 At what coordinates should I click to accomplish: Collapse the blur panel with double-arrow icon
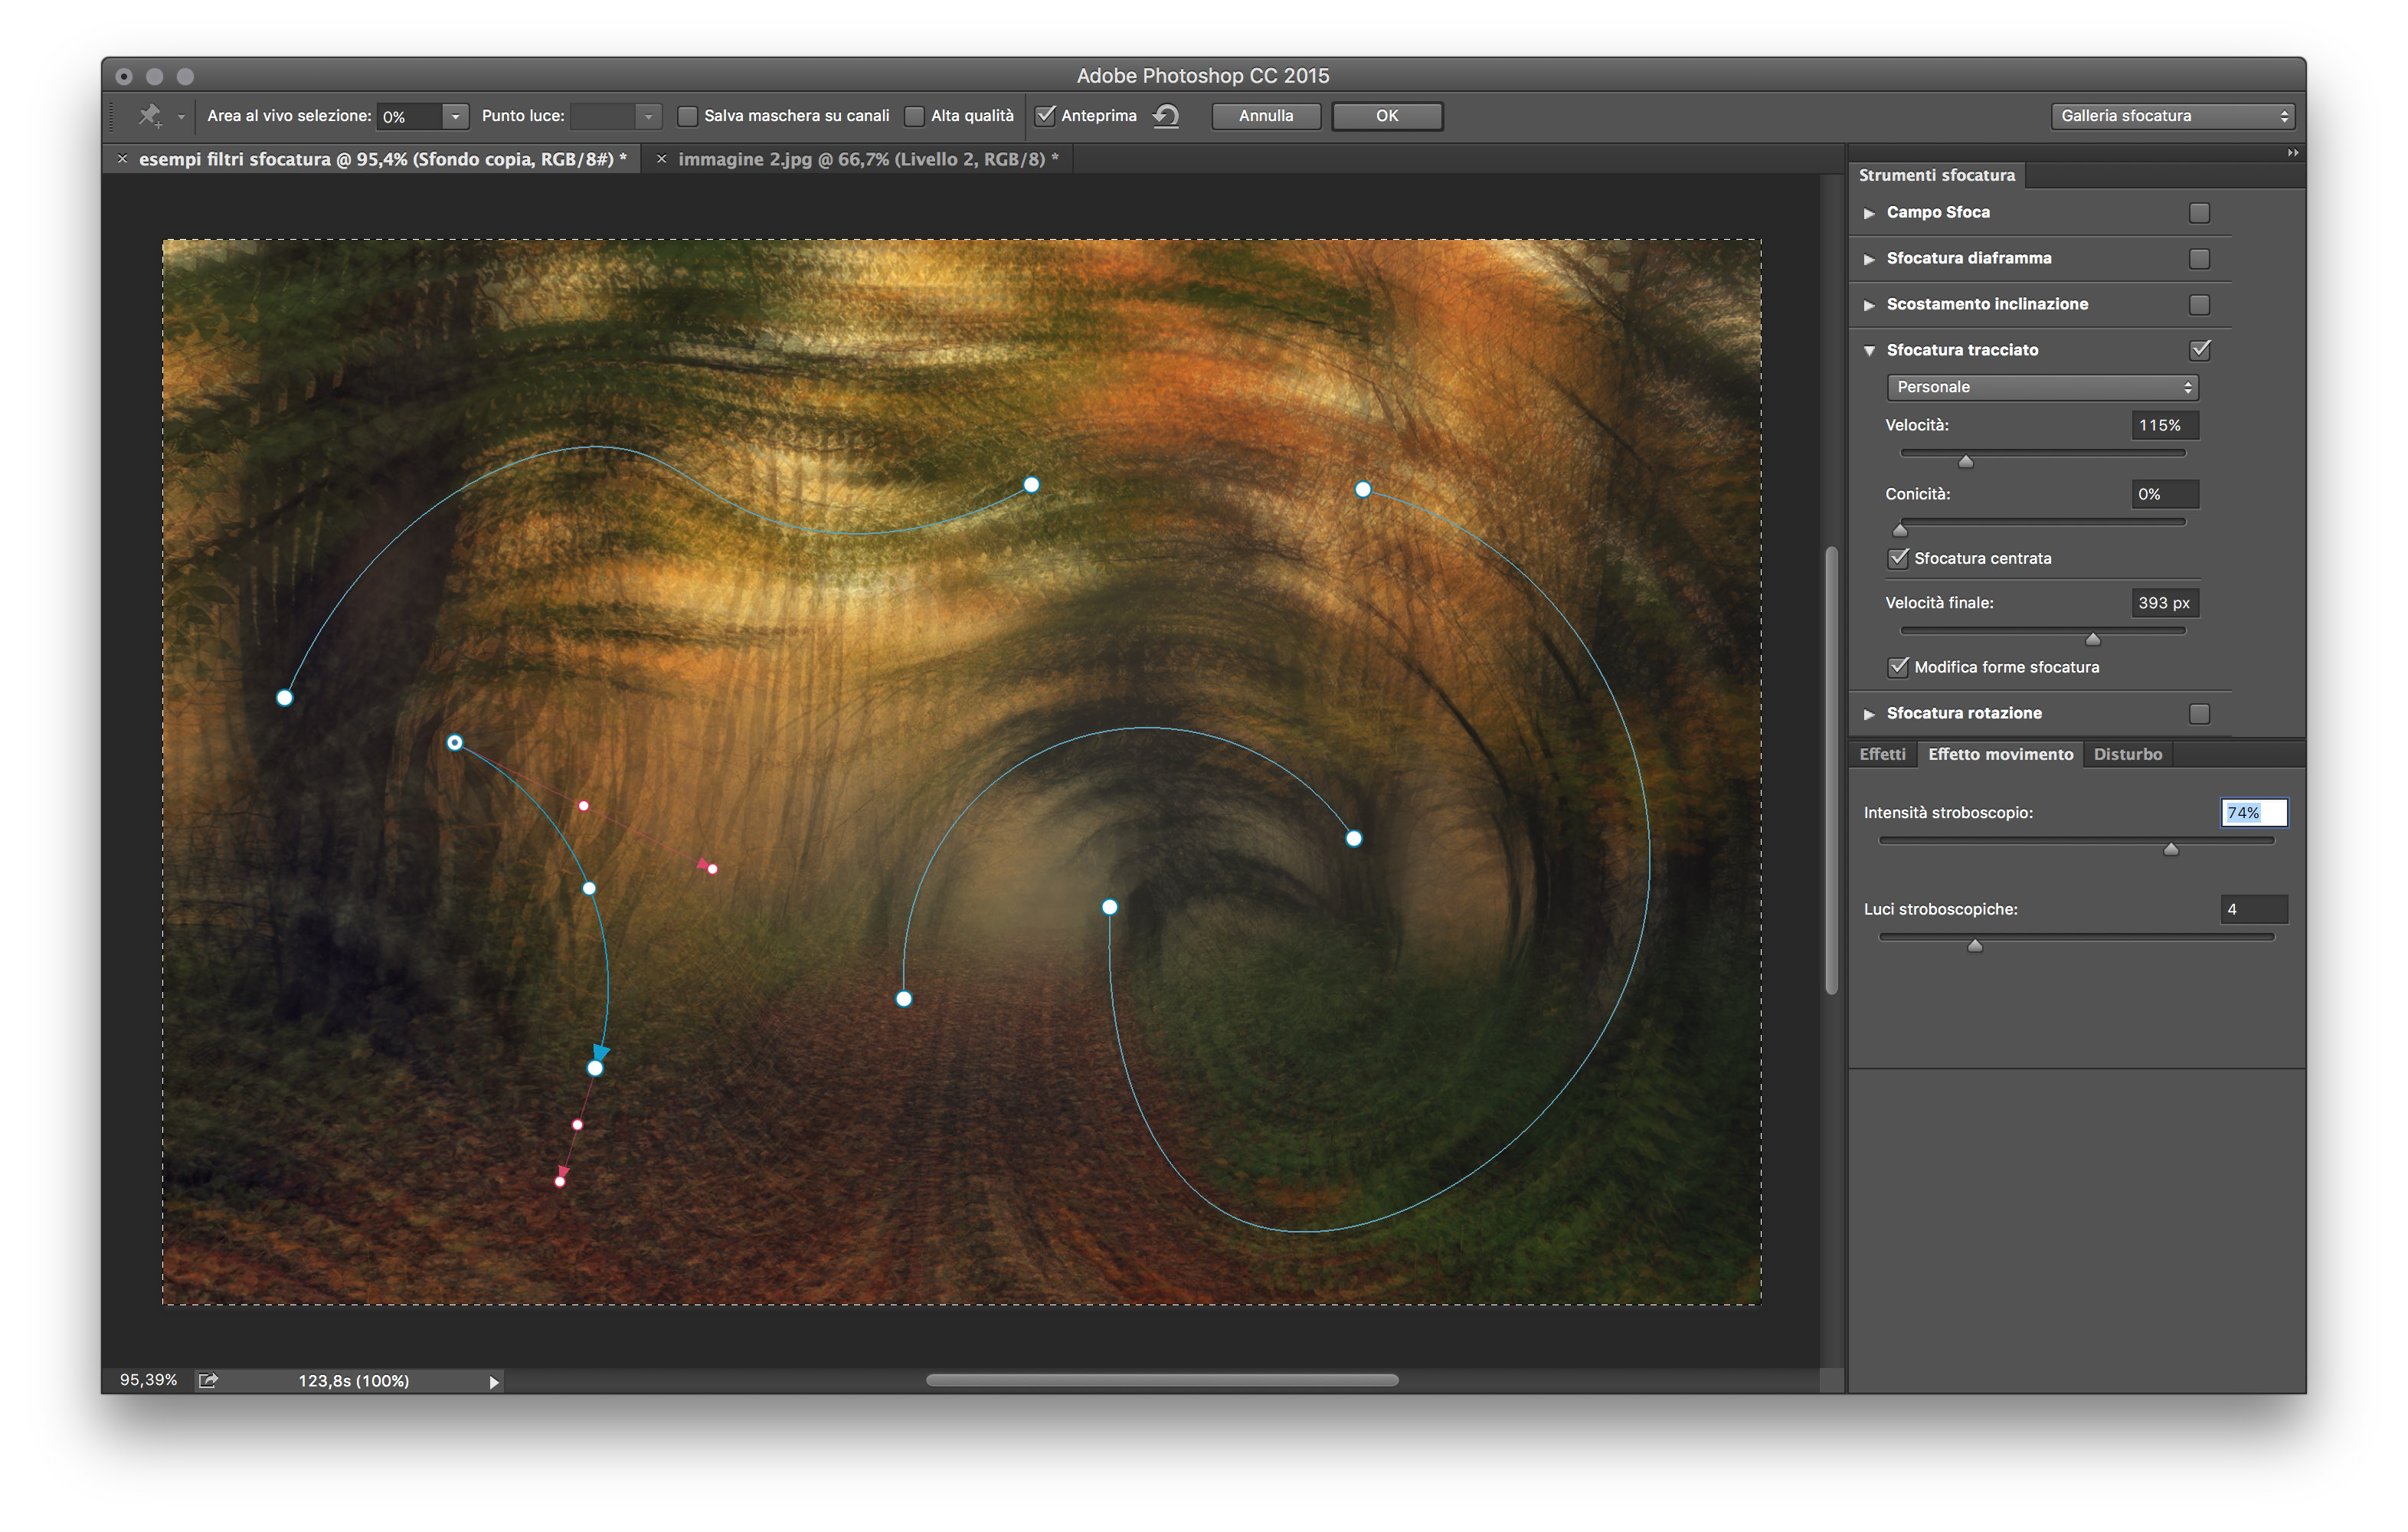[2292, 153]
